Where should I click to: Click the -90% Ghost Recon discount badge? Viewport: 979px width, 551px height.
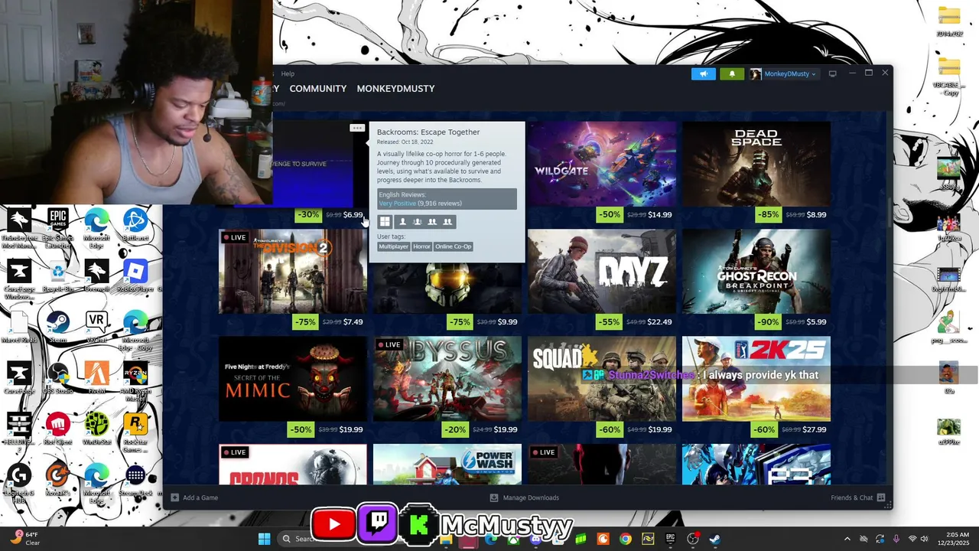(767, 322)
